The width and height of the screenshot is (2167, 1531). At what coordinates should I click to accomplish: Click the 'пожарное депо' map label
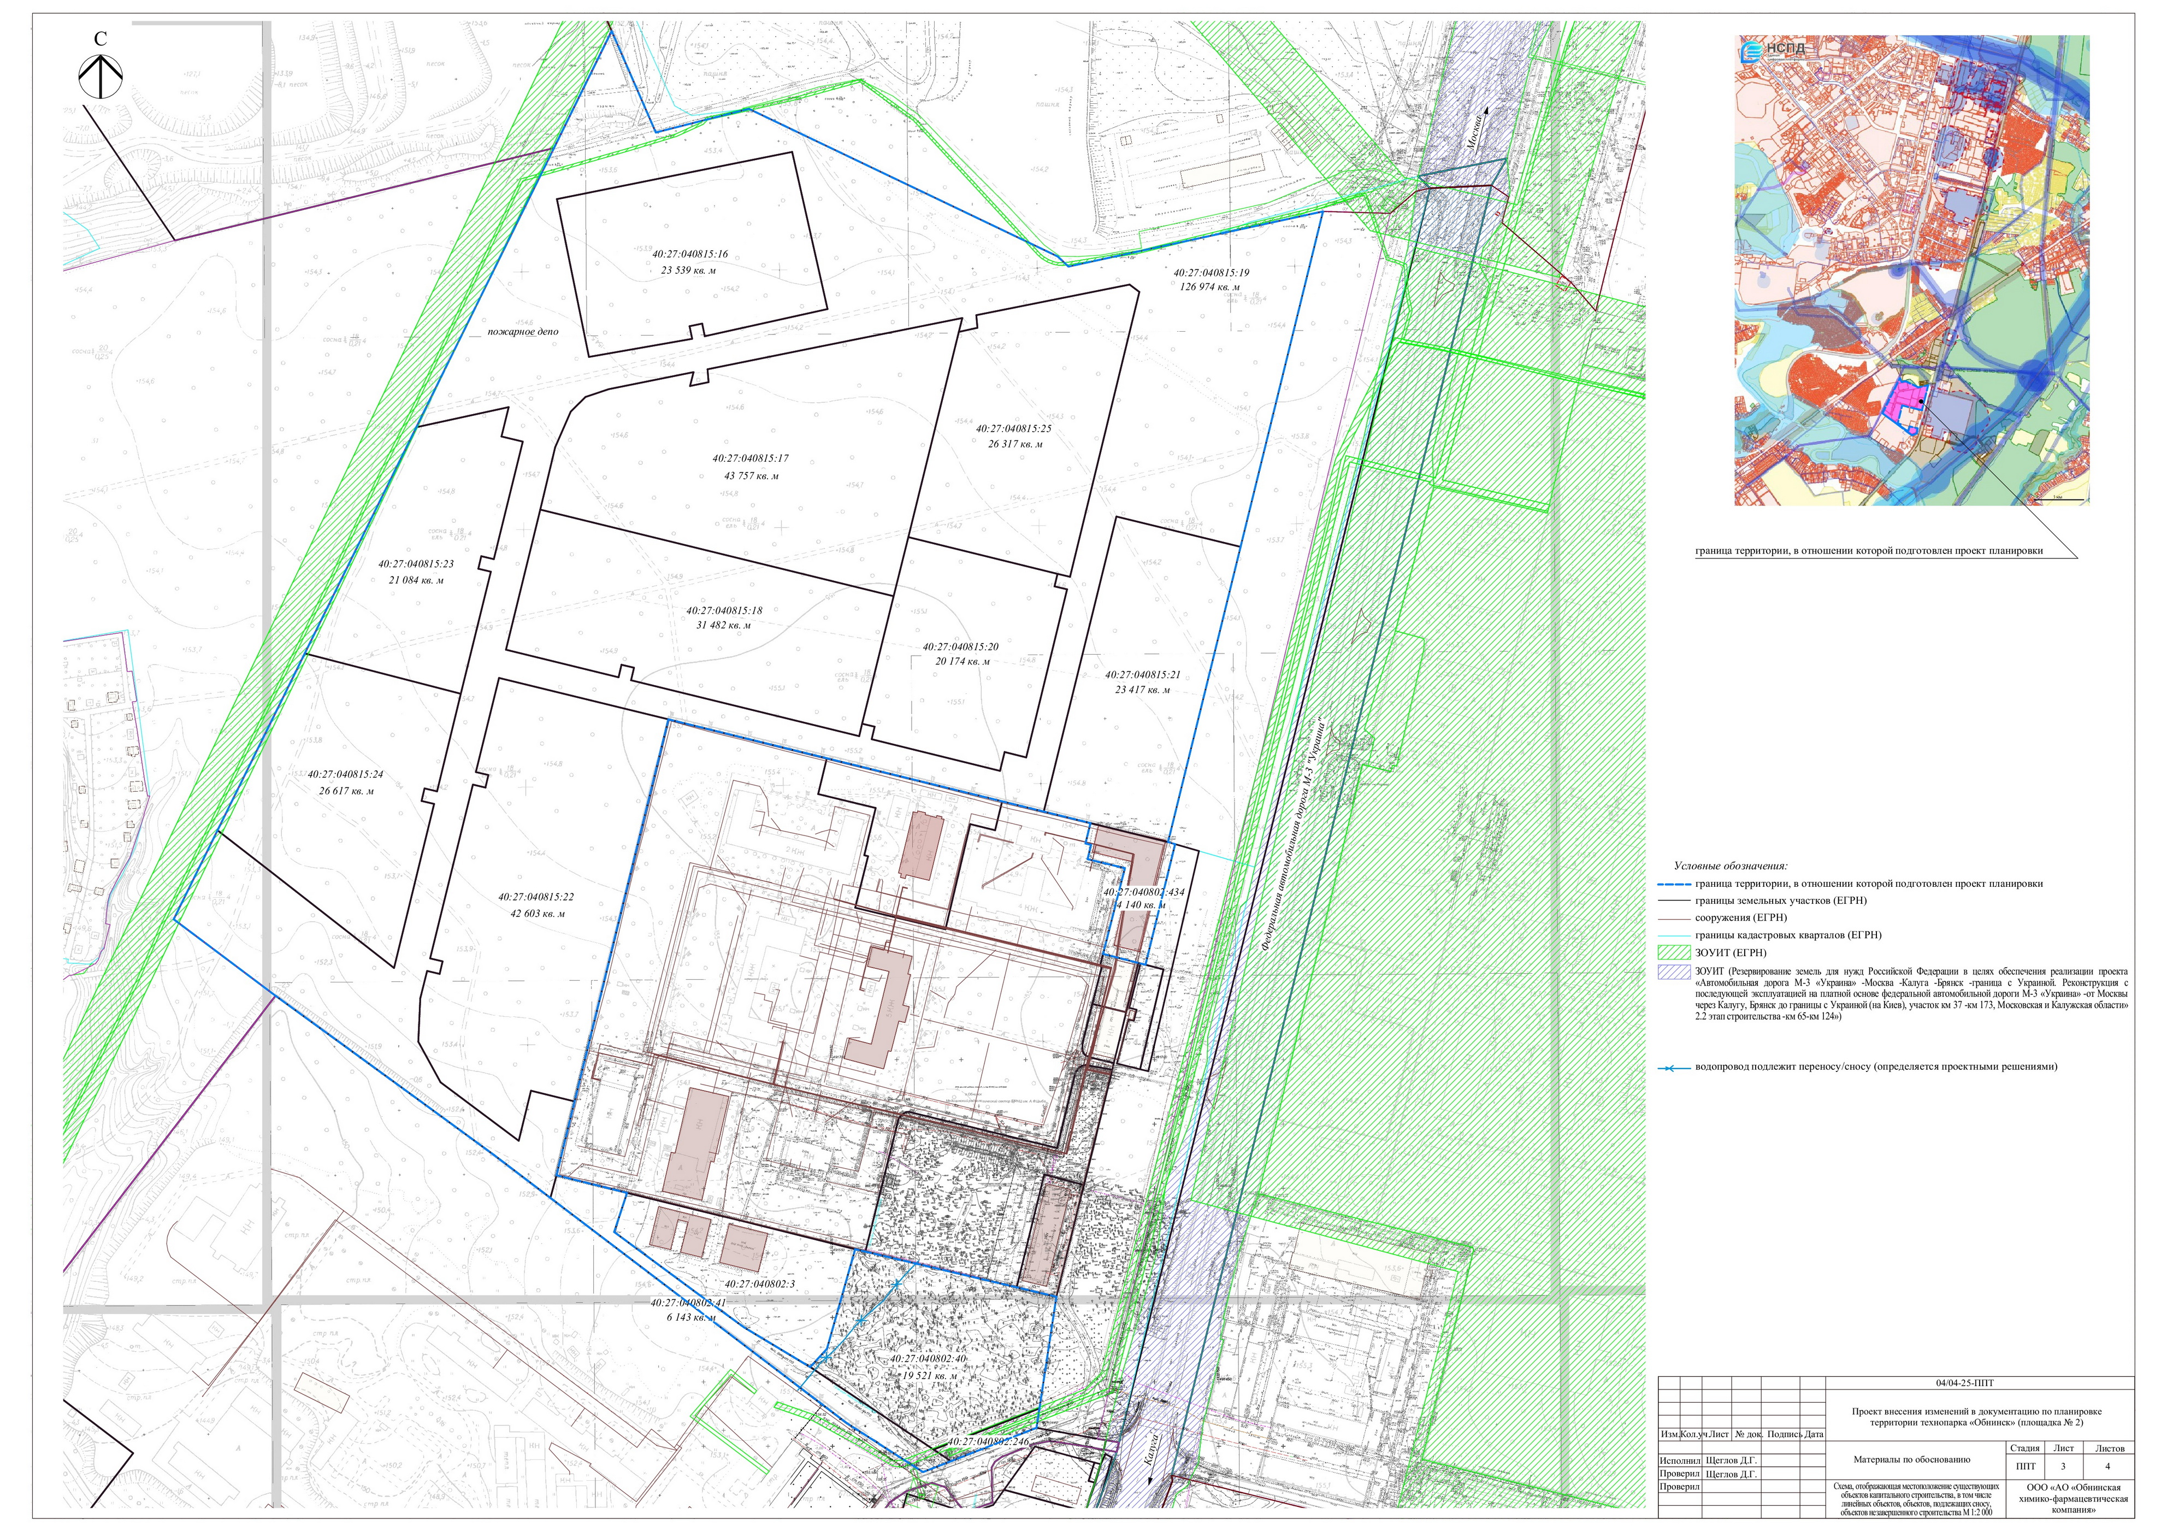tap(523, 332)
